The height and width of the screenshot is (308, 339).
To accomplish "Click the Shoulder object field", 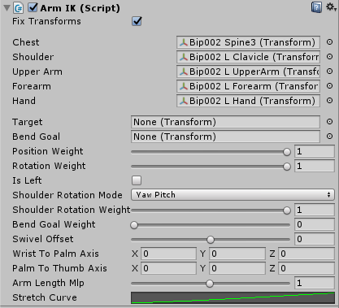I will point(248,57).
